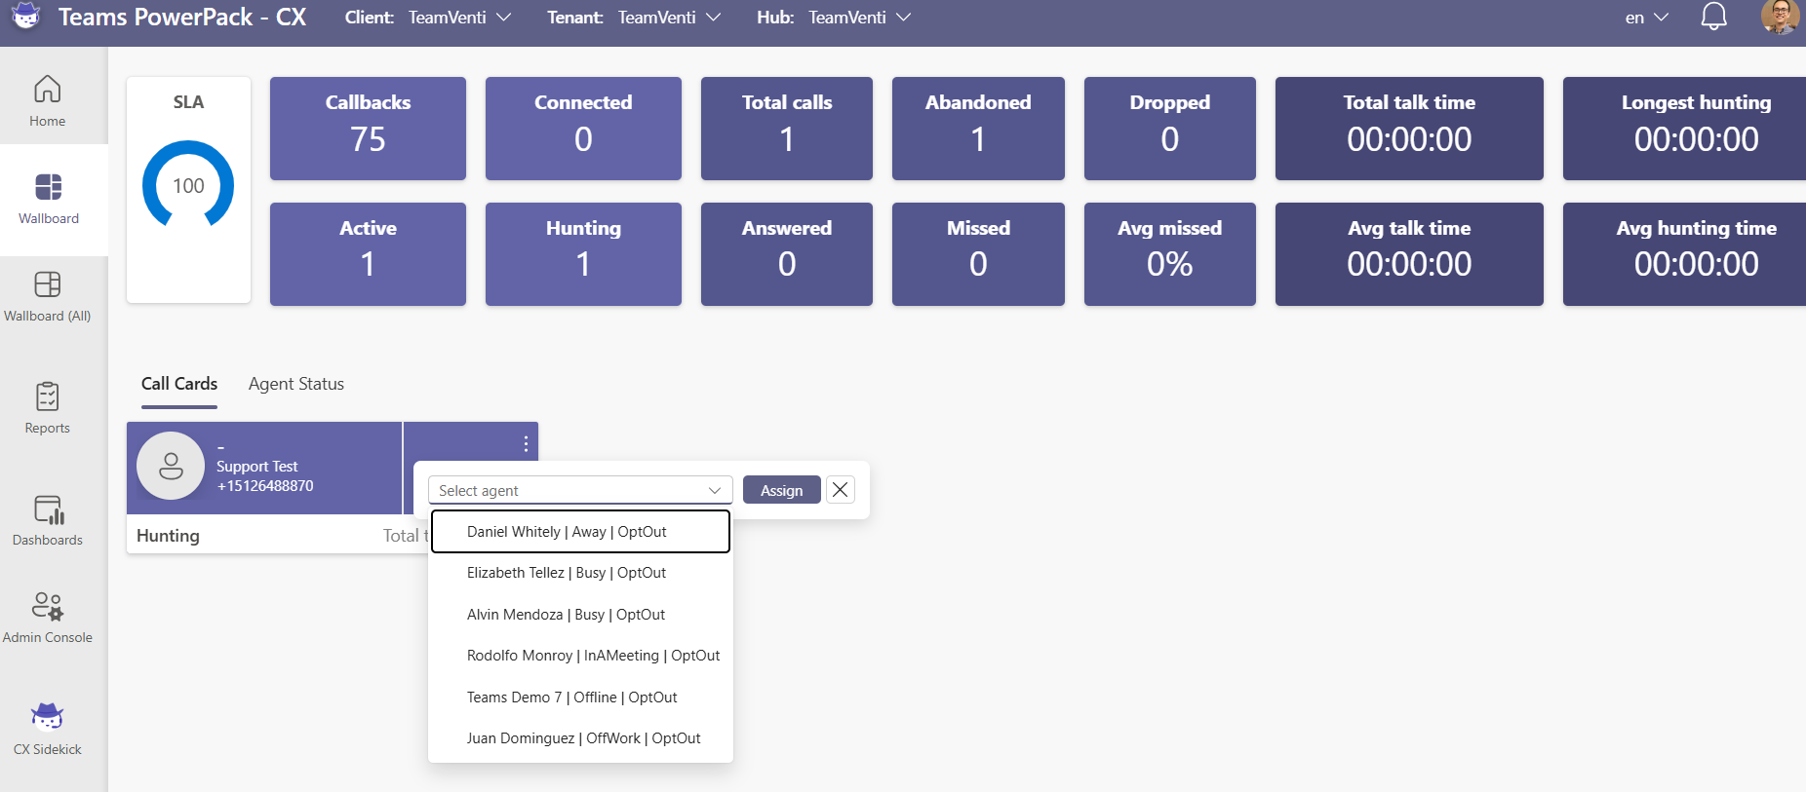Open the Admin Console icon
1806x792 pixels.
(x=47, y=618)
